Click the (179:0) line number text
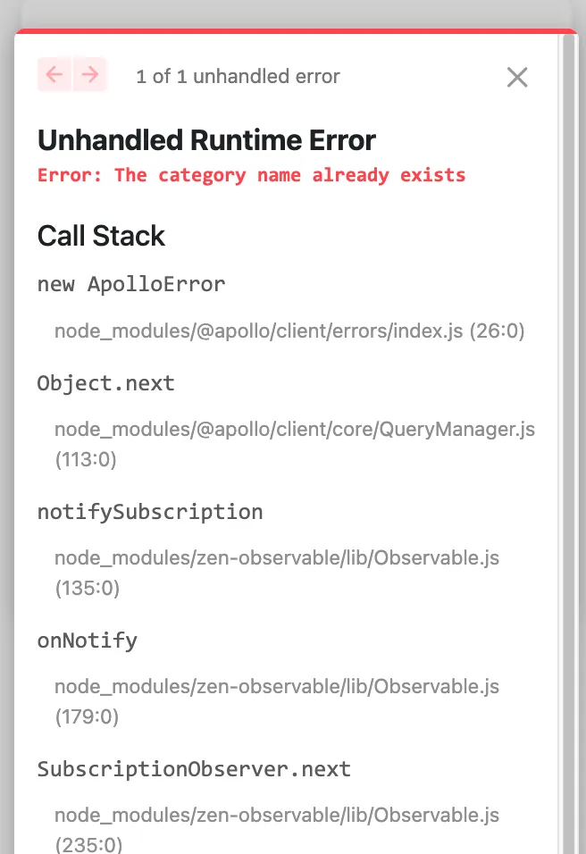586x854 pixels. (x=87, y=717)
